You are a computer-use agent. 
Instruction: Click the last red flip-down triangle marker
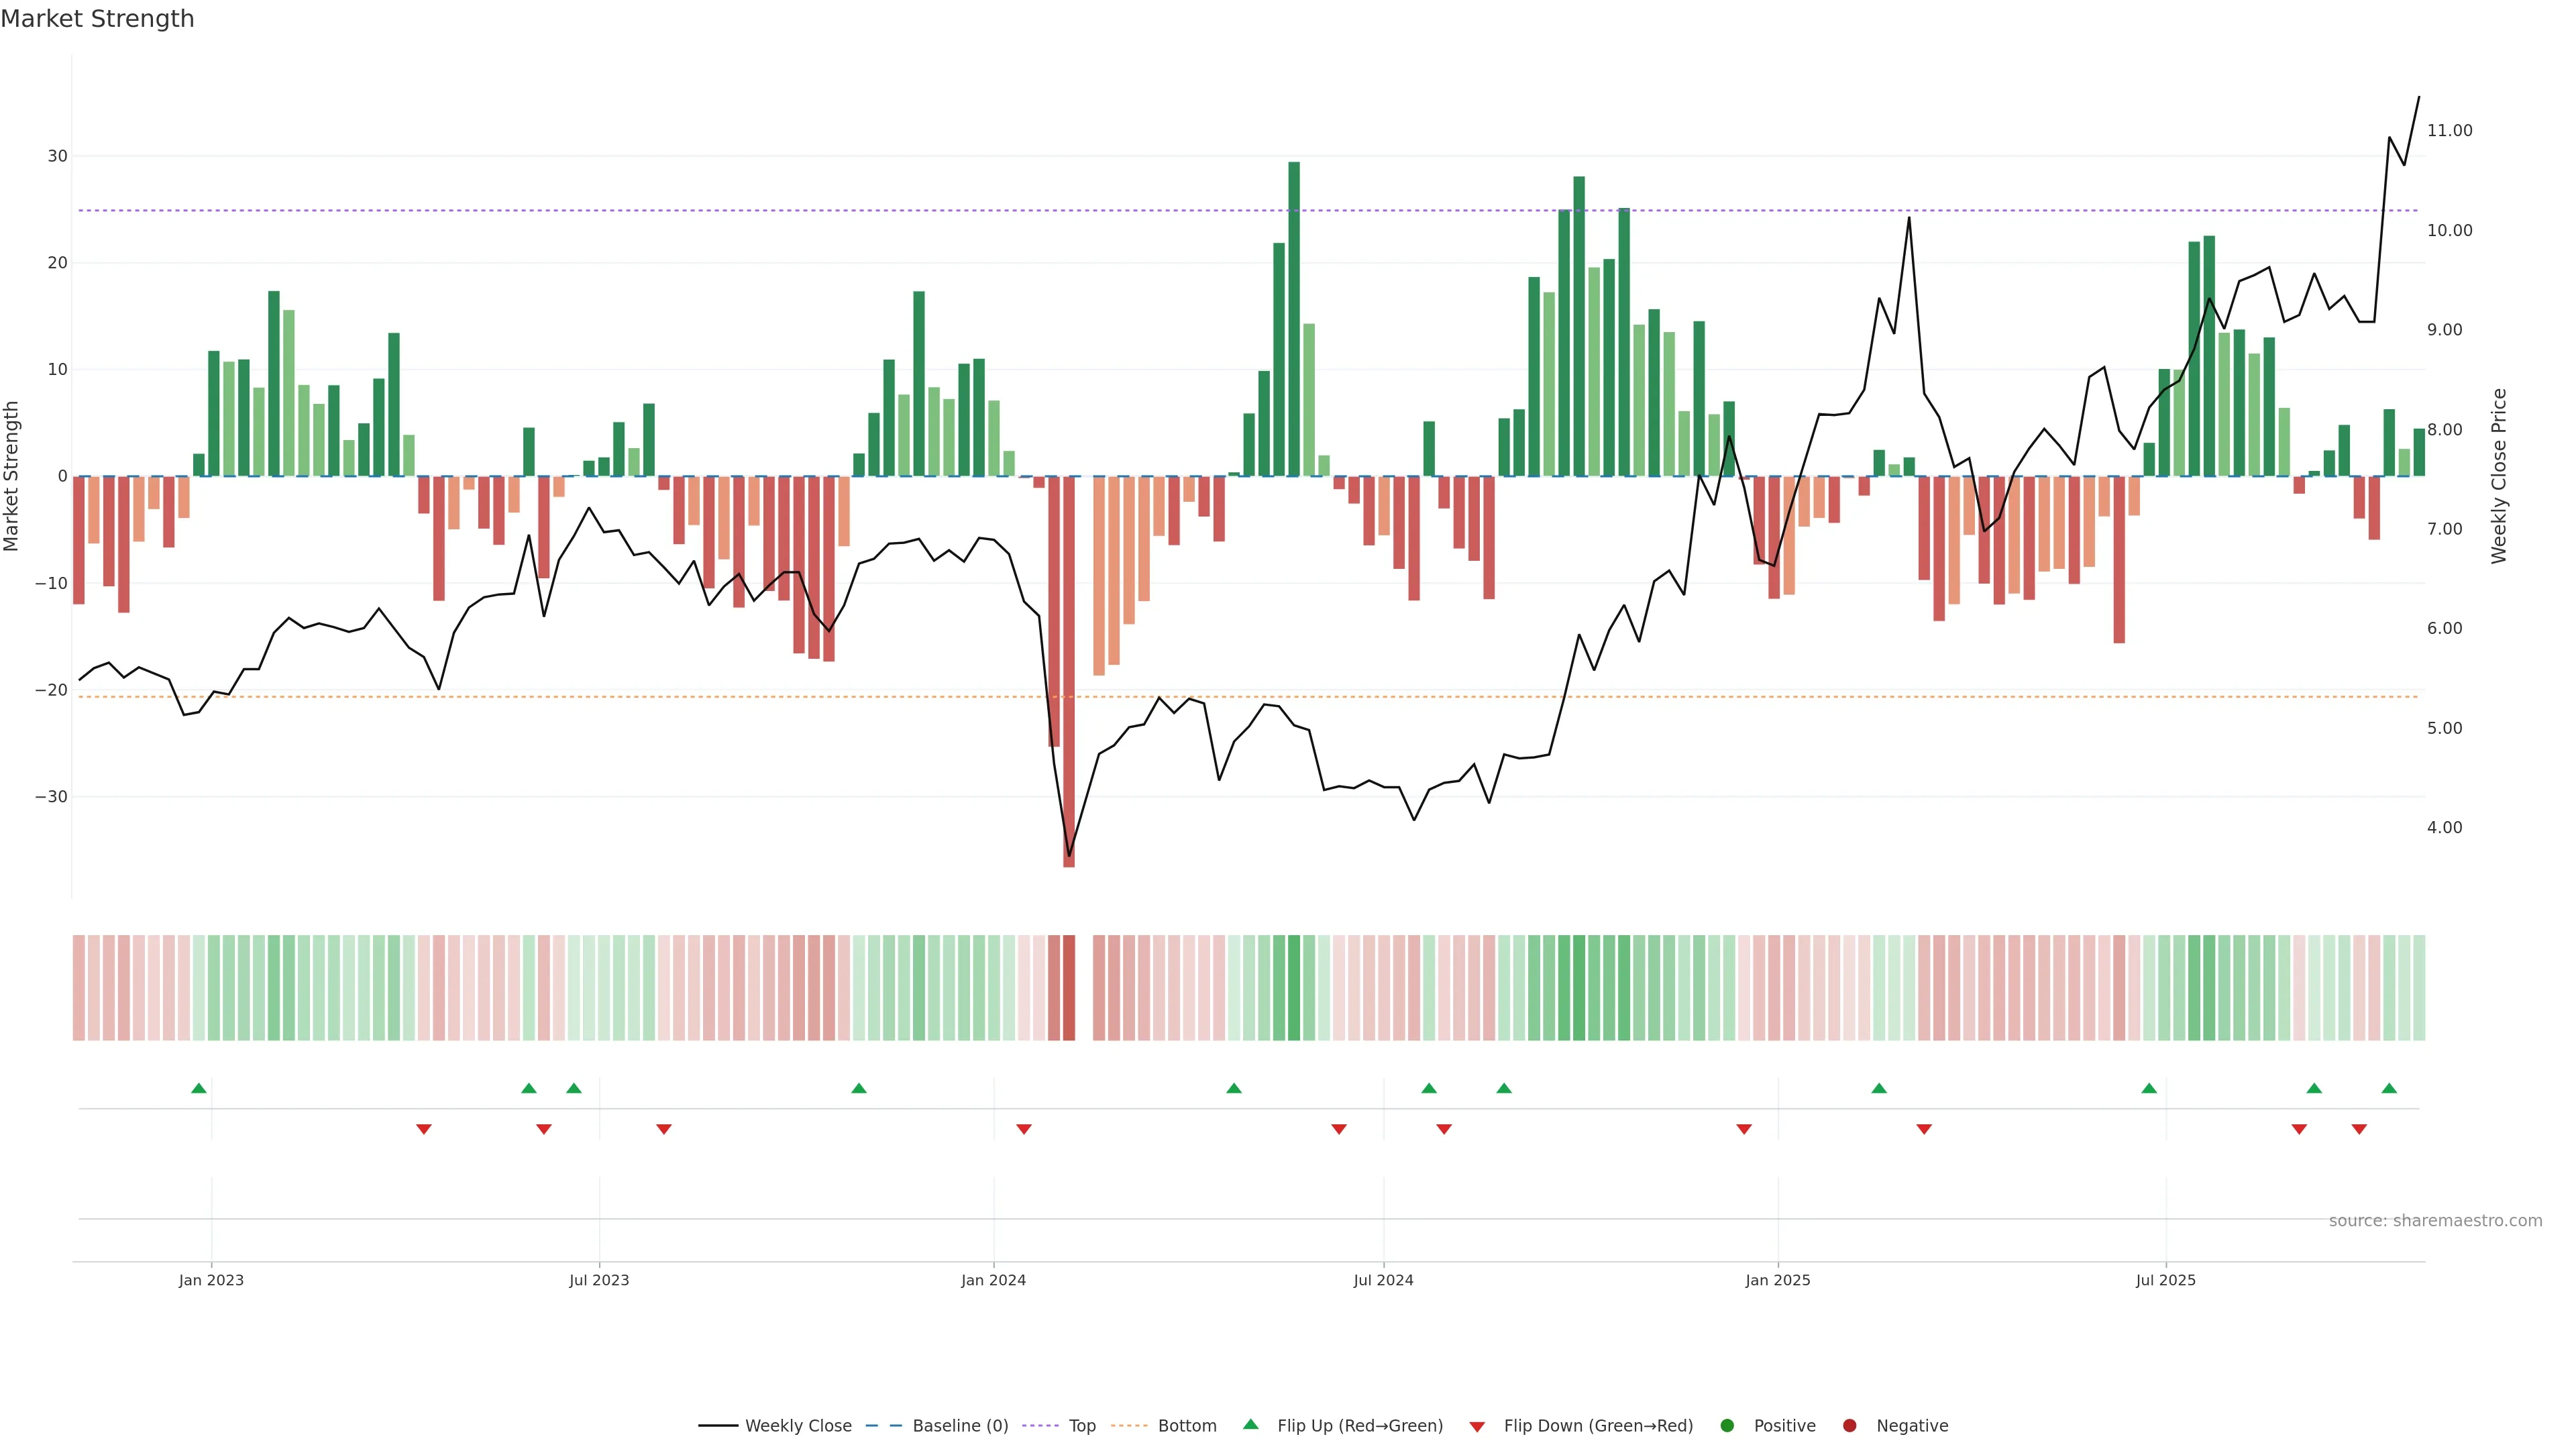click(x=2359, y=1129)
